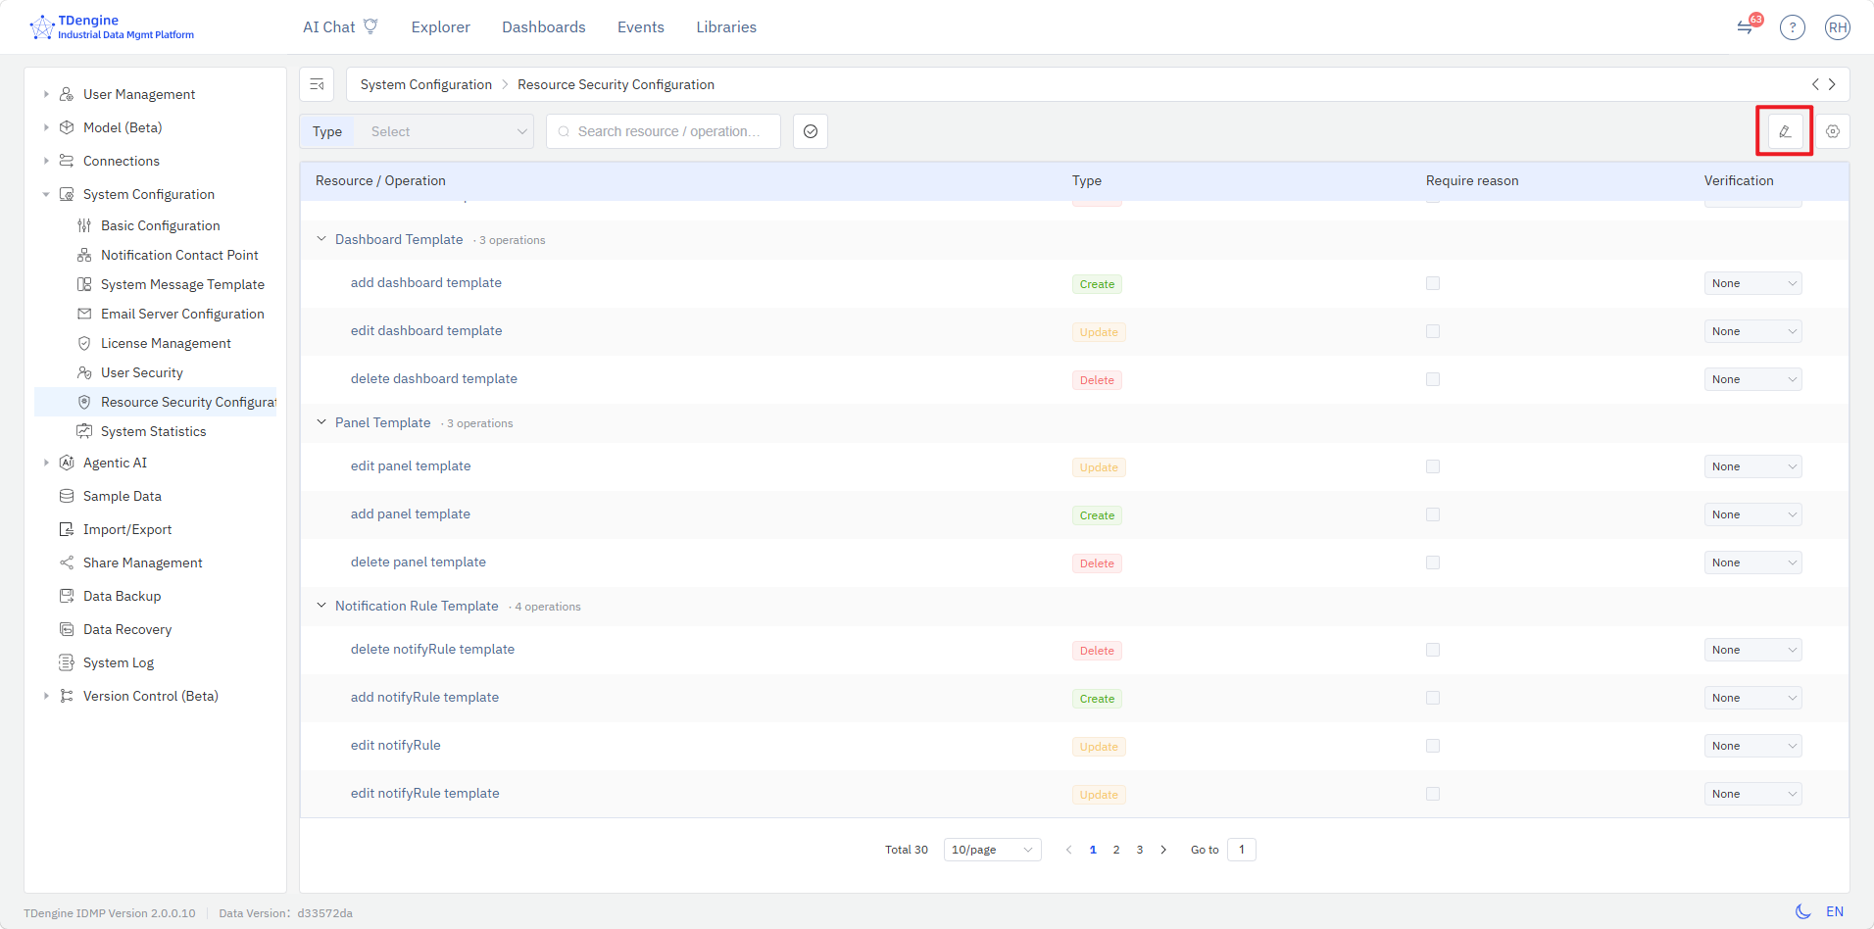This screenshot has height=929, width=1874.
Task: Collapse the System Configuration tree node
Action: click(46, 194)
